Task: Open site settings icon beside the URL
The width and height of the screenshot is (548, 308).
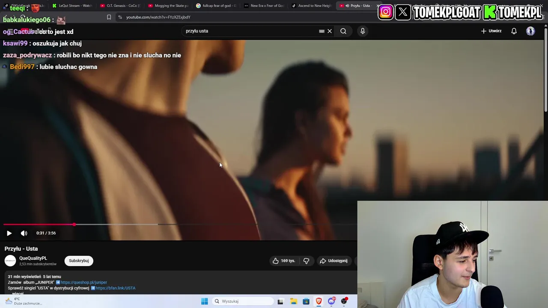Action: click(120, 17)
